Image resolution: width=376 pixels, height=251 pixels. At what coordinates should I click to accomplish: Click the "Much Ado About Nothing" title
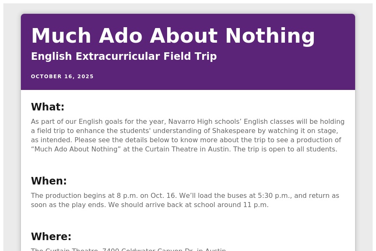(173, 36)
